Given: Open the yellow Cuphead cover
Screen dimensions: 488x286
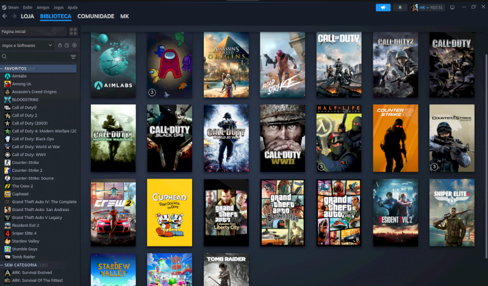Looking at the screenshot, I should click(x=170, y=213).
